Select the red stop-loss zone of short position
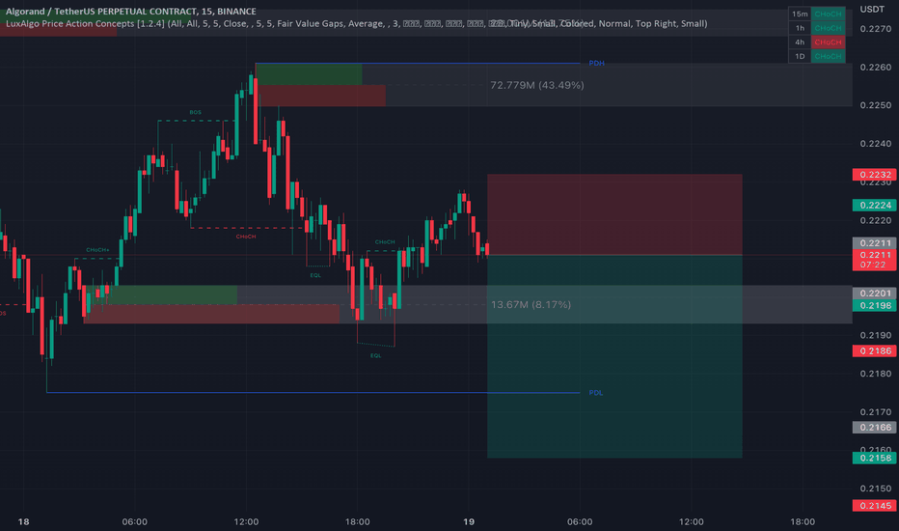The width and height of the screenshot is (899, 531). coord(614,214)
